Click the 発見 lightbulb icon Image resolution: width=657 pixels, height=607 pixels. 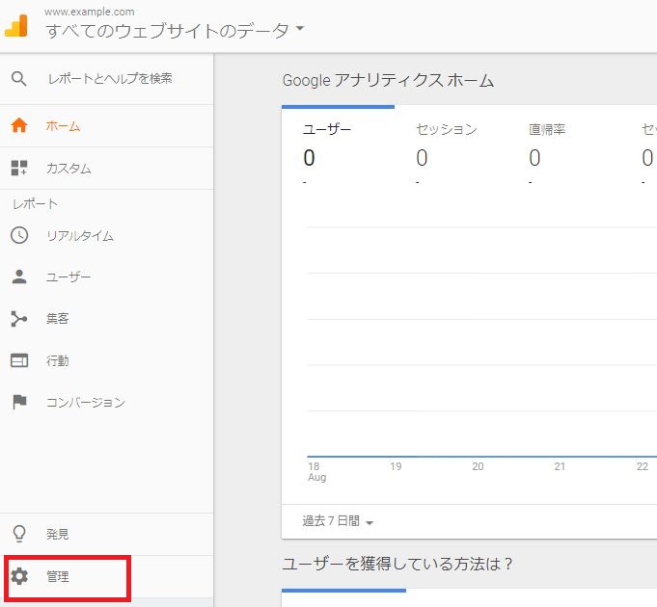pyautogui.click(x=19, y=534)
